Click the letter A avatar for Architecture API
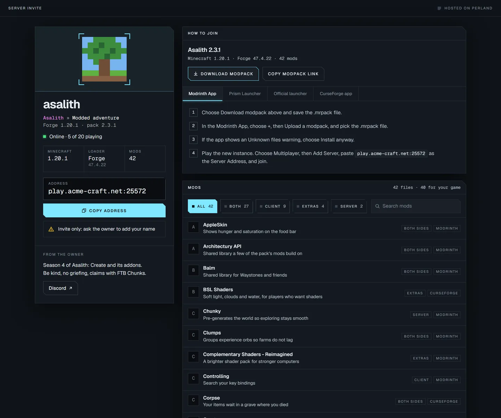 pyautogui.click(x=193, y=249)
